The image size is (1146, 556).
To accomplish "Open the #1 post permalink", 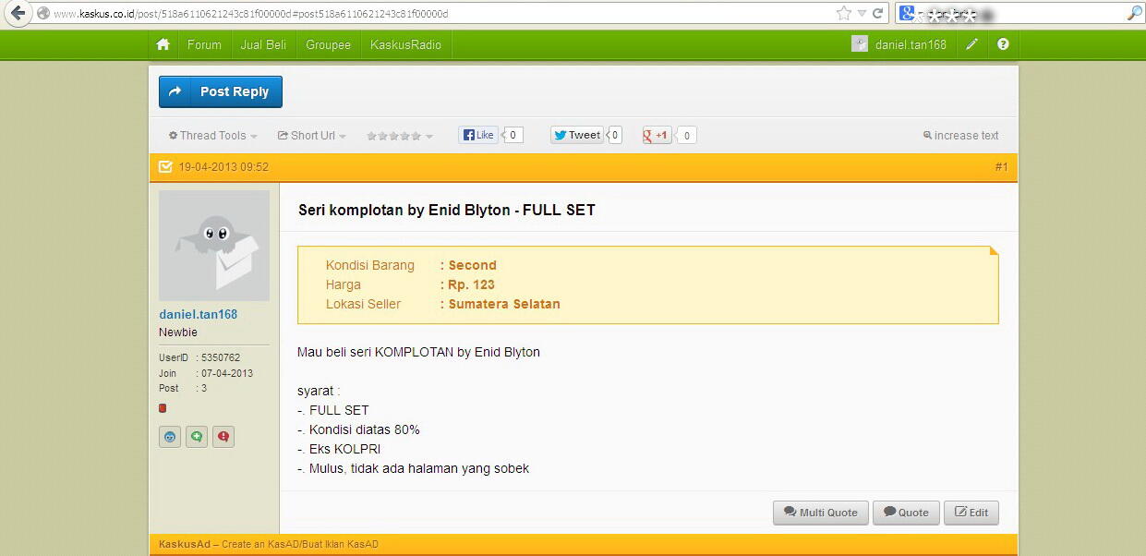I will pos(1001,167).
